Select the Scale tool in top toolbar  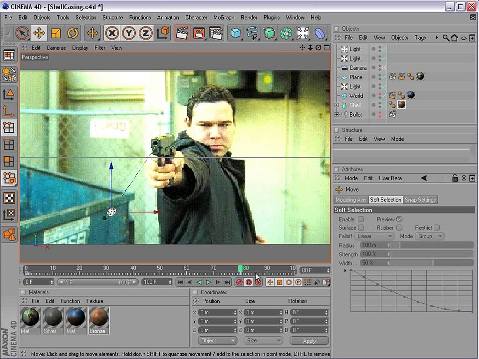click(x=56, y=33)
